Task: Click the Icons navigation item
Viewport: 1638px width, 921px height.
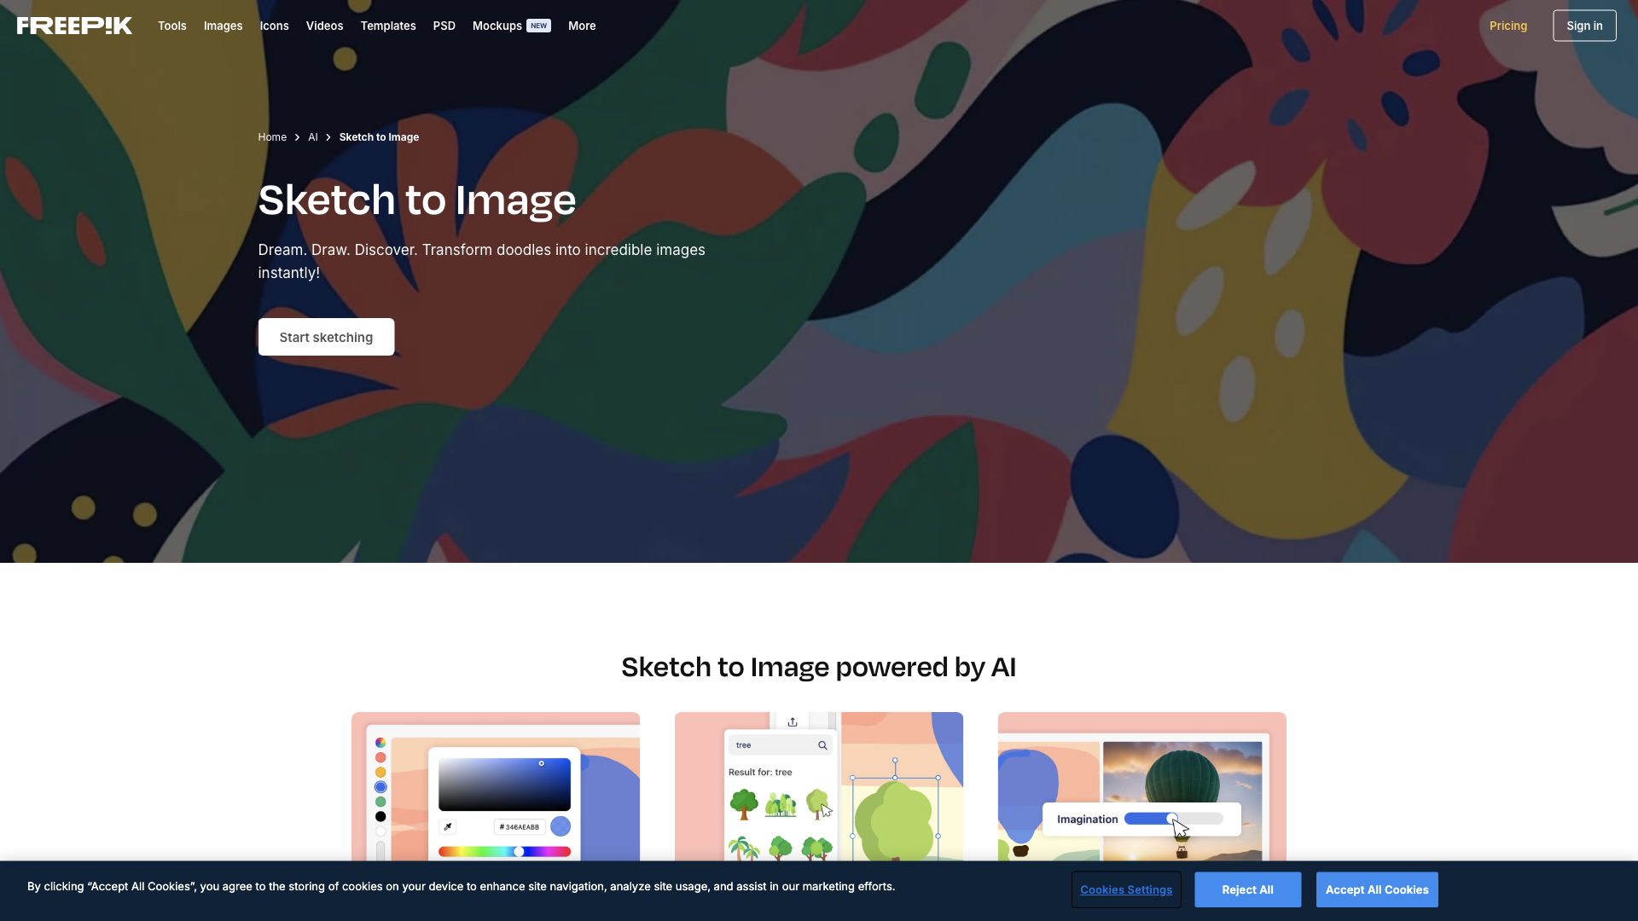Action: click(x=273, y=25)
